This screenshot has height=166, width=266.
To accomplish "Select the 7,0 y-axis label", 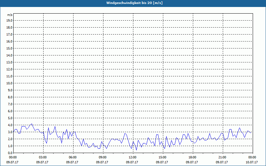I will [10, 104].
